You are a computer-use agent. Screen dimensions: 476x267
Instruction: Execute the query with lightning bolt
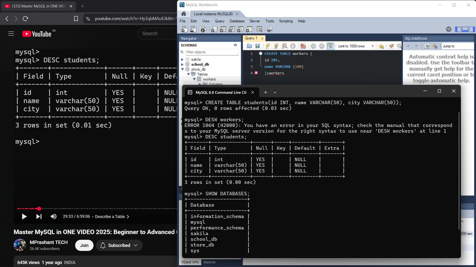(268, 46)
